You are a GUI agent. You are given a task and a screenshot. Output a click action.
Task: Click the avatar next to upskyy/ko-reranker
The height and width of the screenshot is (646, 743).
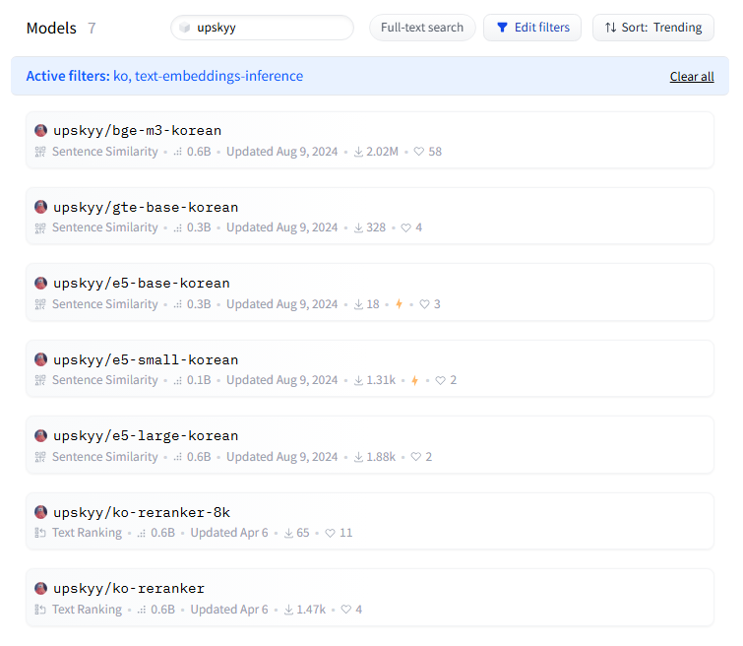point(40,589)
